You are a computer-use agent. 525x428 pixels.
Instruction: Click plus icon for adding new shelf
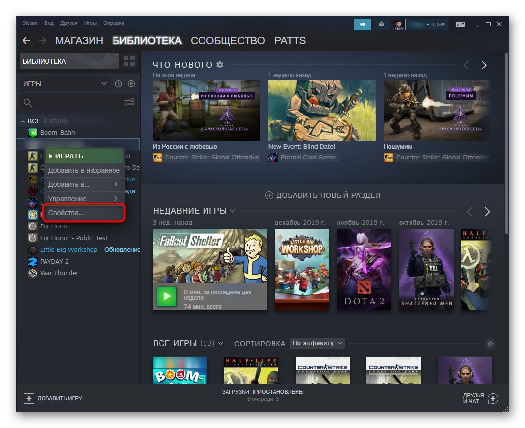click(269, 195)
